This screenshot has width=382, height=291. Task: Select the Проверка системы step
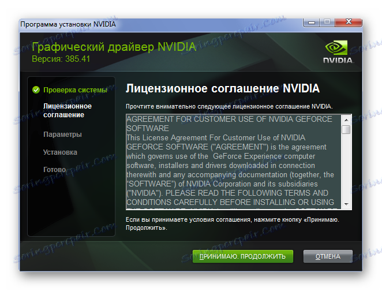pos(75,90)
